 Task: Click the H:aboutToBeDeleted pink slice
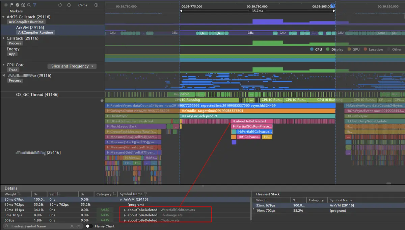pyautogui.click(x=252, y=121)
